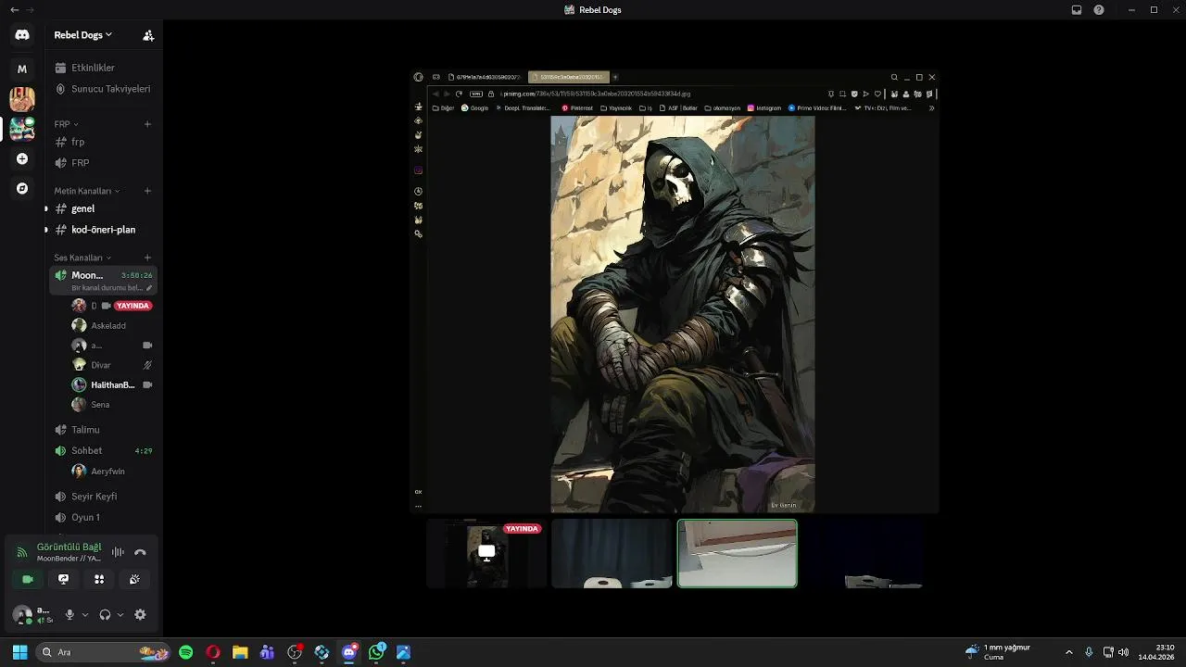The height and width of the screenshot is (667, 1186).
Task: Open Discord user settings gear
Action: 140,615
